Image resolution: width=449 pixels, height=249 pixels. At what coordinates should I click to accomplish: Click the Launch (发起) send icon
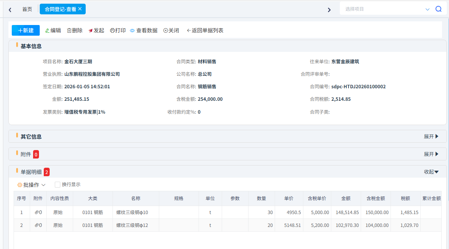[x=90, y=31]
